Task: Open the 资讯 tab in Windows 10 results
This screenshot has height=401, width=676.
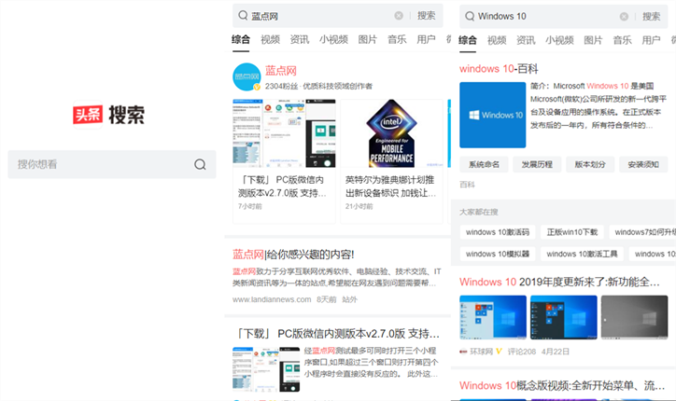Action: point(527,40)
